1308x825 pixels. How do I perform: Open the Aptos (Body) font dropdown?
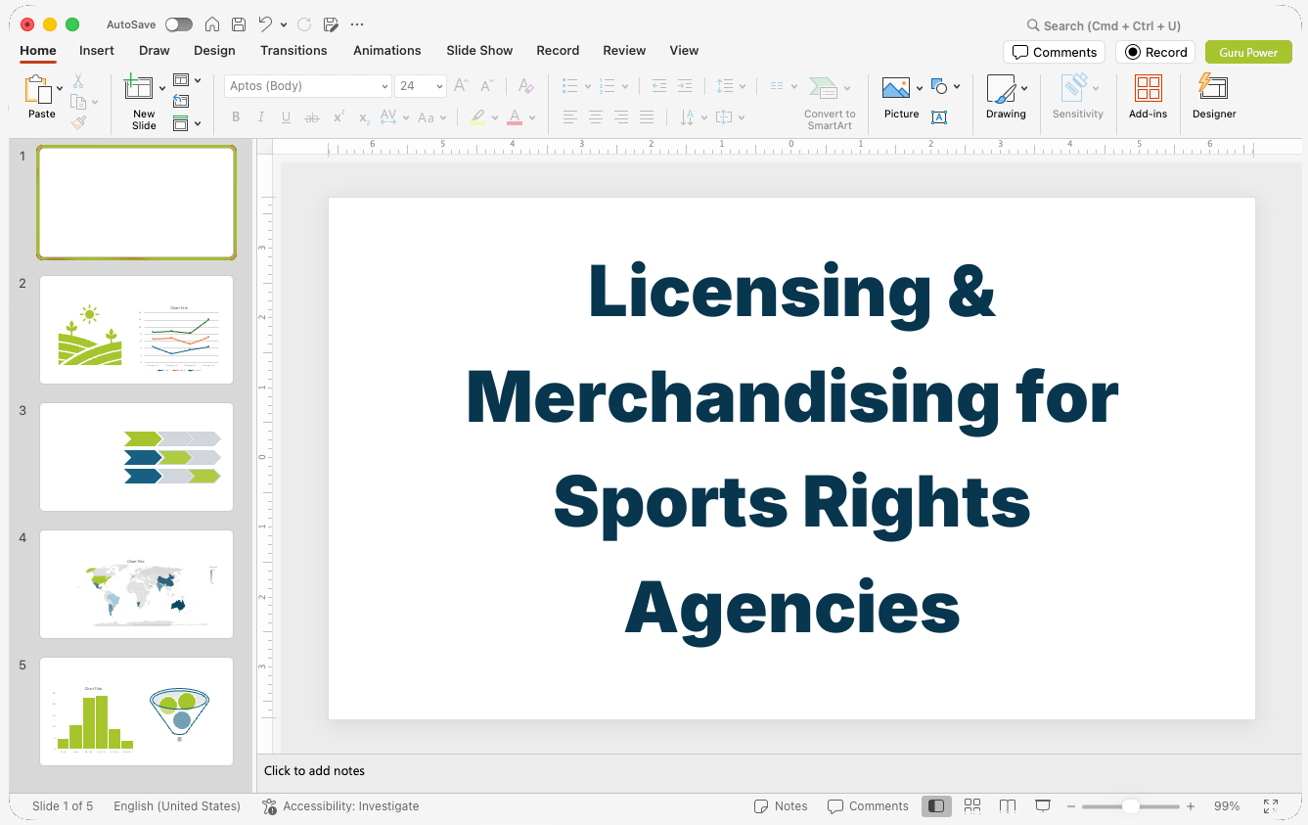(x=384, y=86)
